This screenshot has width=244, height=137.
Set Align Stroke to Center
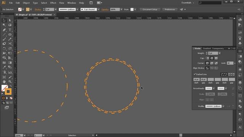tap(207, 68)
